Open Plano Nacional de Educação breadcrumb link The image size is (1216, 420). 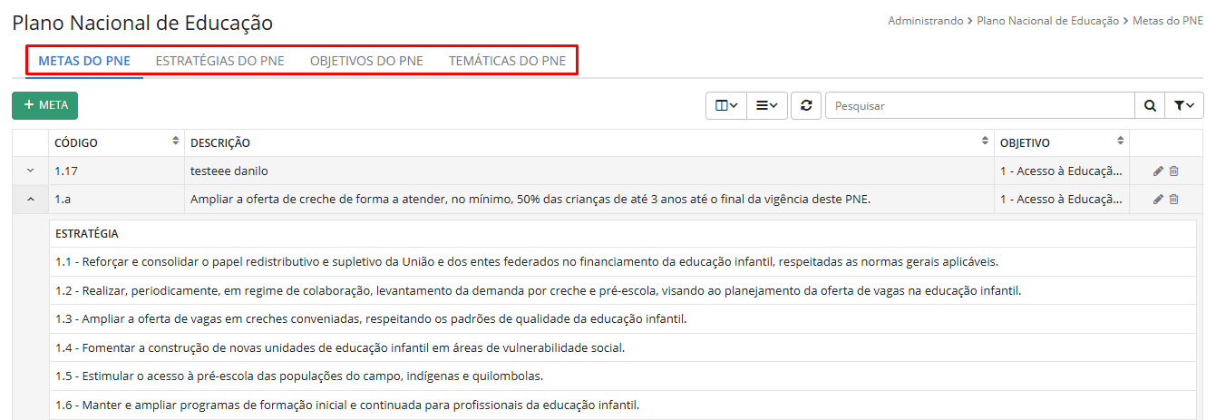coord(1048,20)
